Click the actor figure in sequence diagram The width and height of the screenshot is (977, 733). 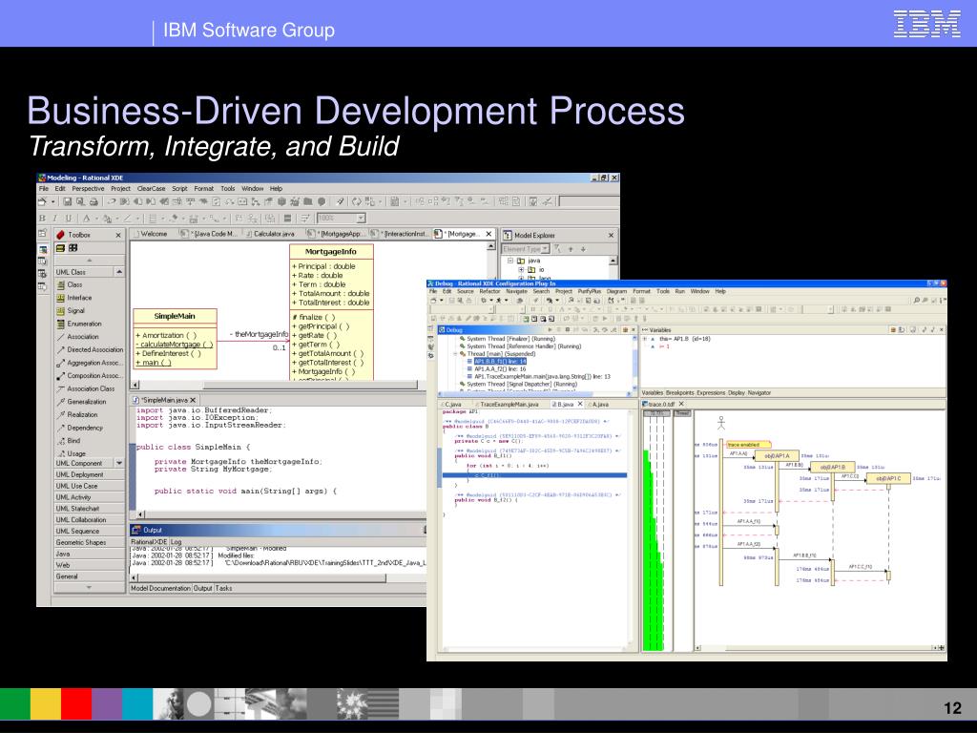tap(721, 423)
